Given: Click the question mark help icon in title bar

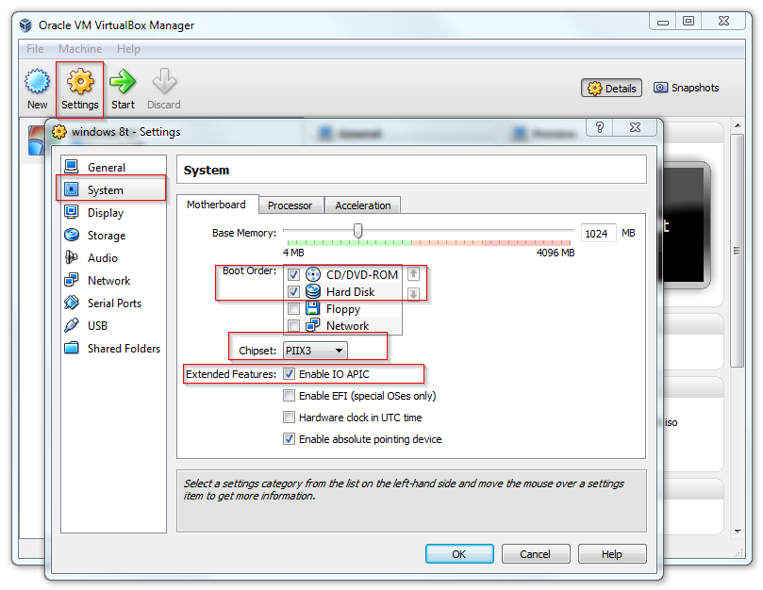Looking at the screenshot, I should (600, 127).
